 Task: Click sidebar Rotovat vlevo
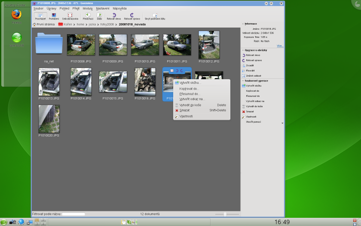click(251, 56)
